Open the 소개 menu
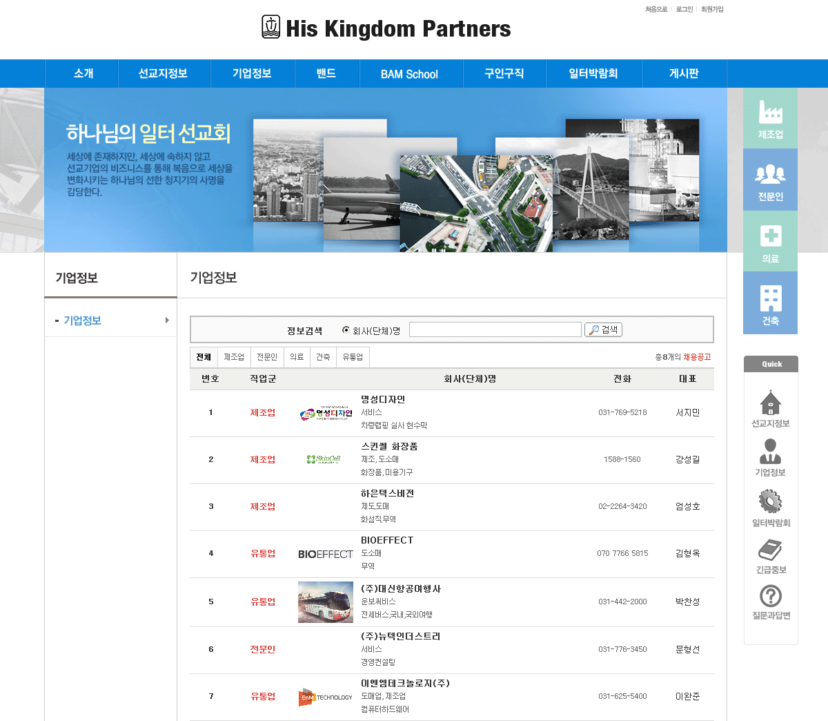 point(83,73)
